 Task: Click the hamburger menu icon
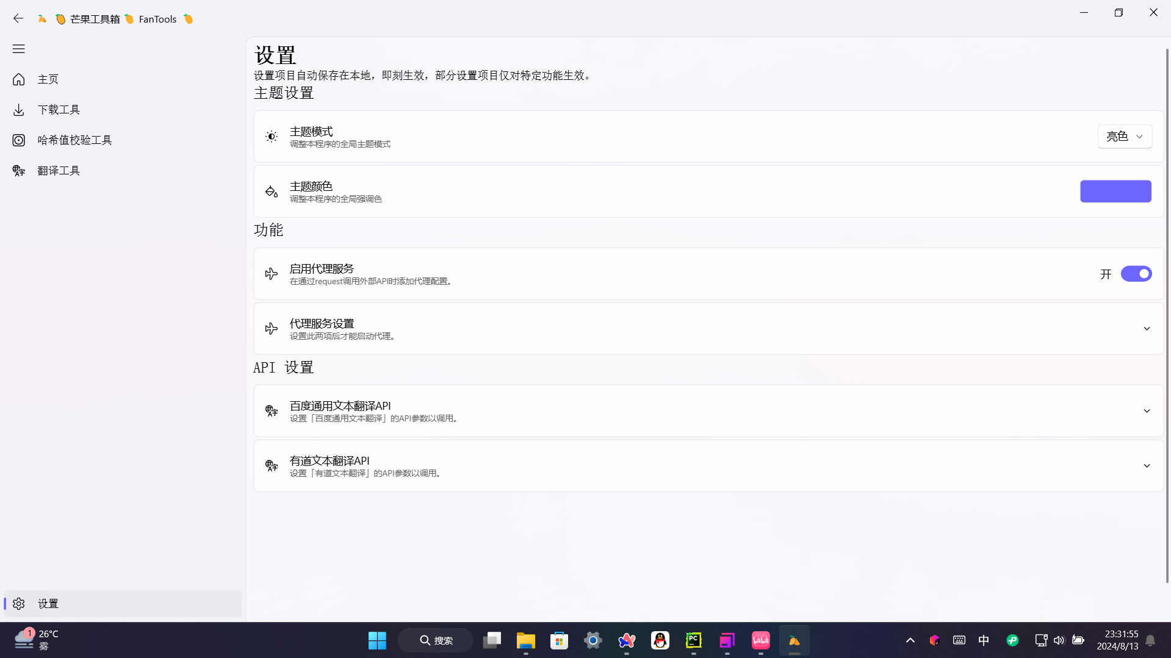pos(18,49)
